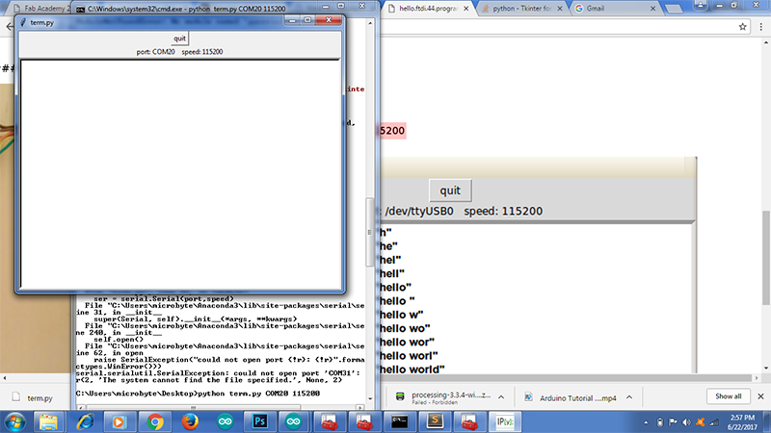Show hidden system tray icons
Image resolution: width=771 pixels, height=433 pixels.
[646, 422]
